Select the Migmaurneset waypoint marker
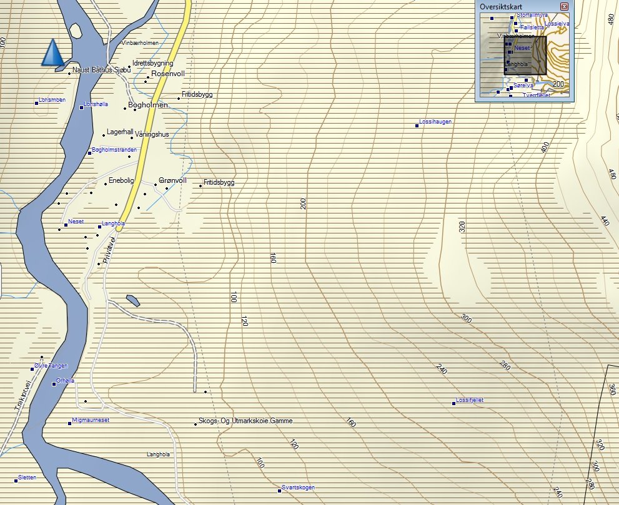This screenshot has height=505, width=619. click(68, 424)
